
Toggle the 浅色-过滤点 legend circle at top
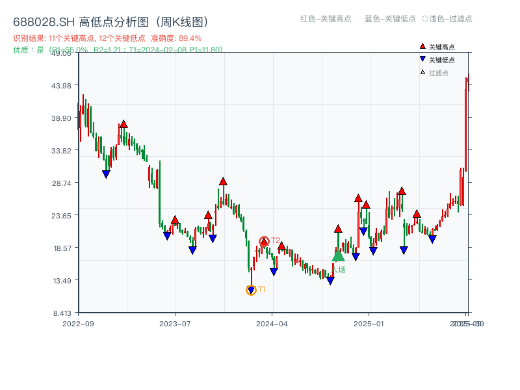[425, 19]
